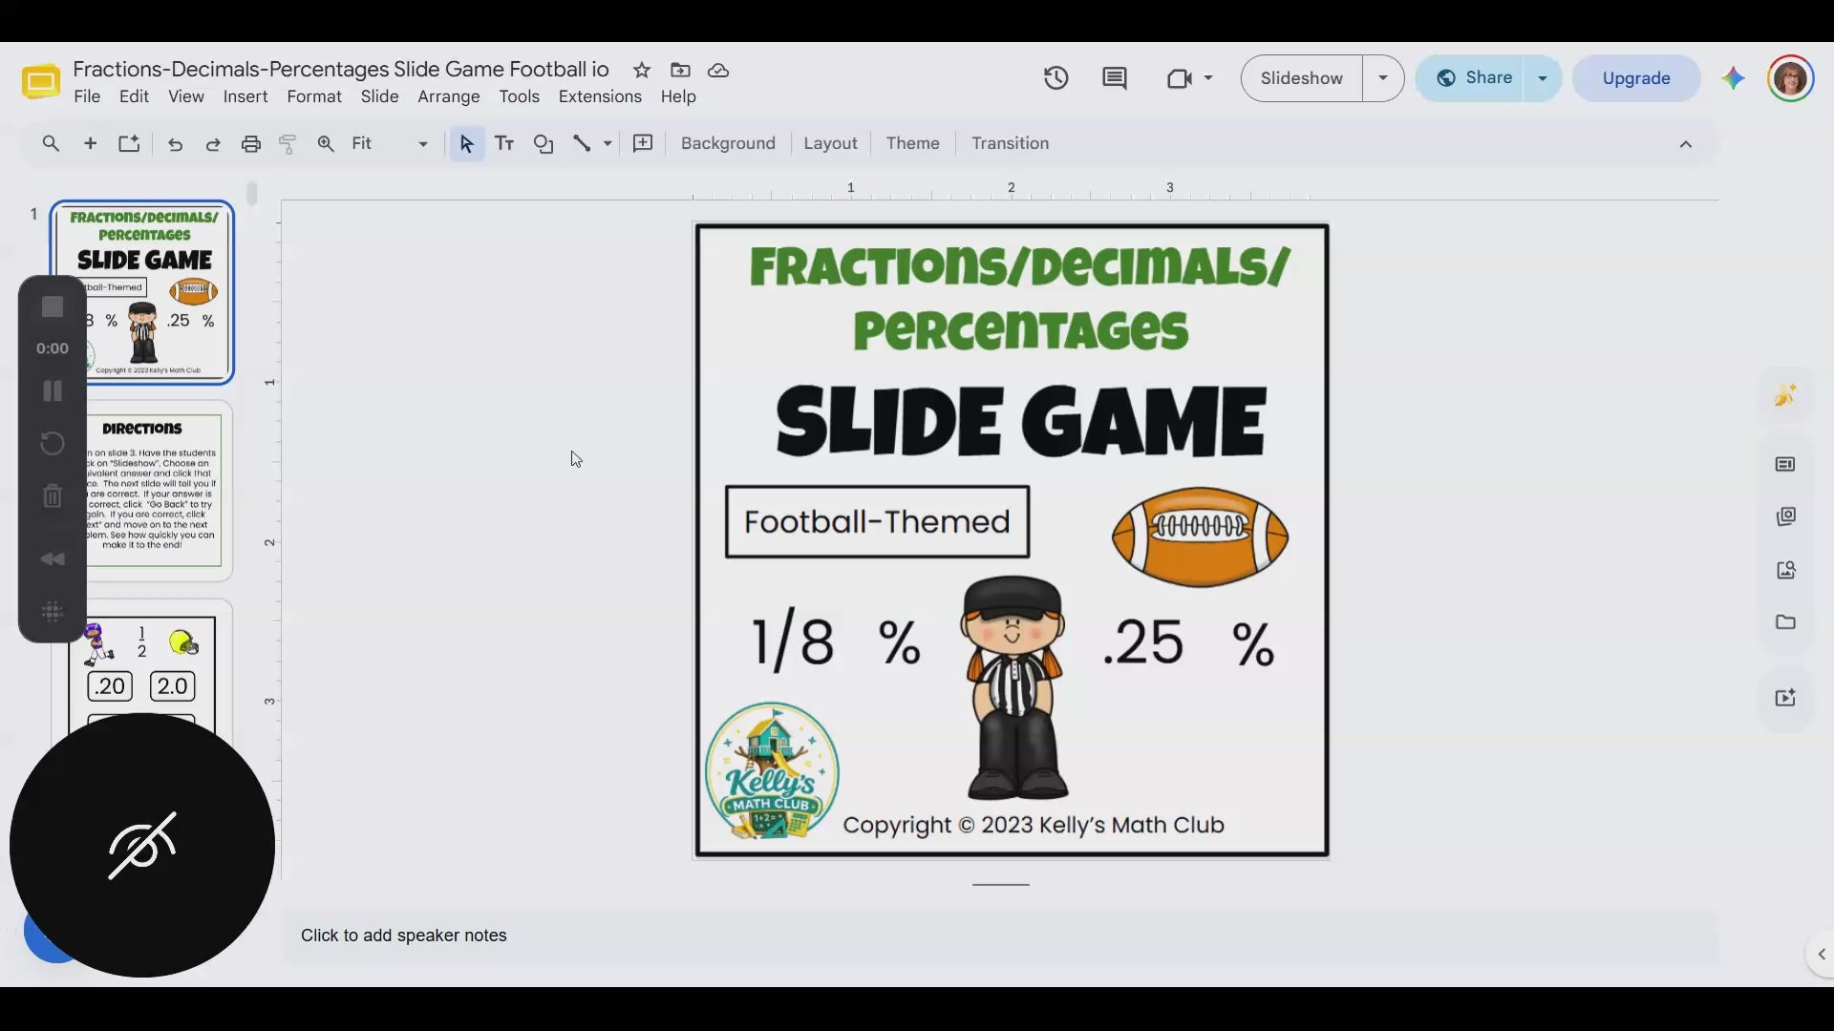Select the shape tool

(544, 143)
